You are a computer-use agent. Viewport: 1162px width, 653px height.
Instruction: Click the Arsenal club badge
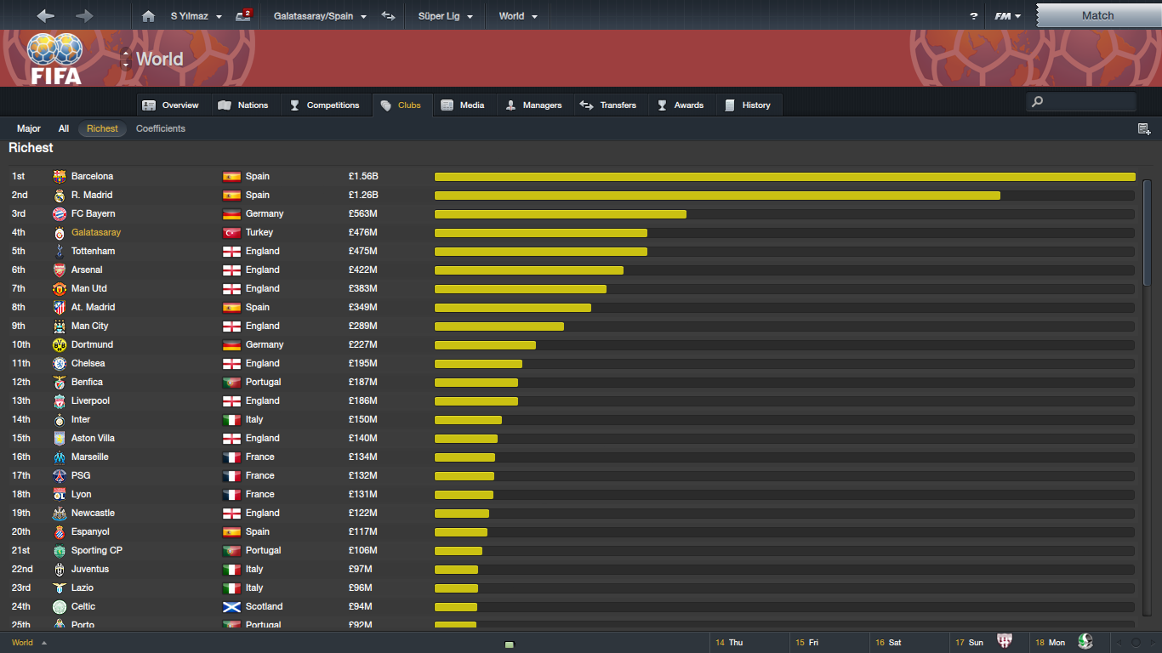(x=60, y=270)
